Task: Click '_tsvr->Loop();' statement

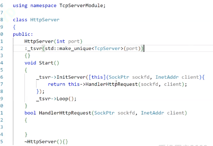Action: click(56, 99)
